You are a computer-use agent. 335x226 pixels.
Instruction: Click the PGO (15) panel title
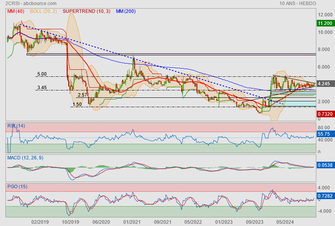pos(17,187)
